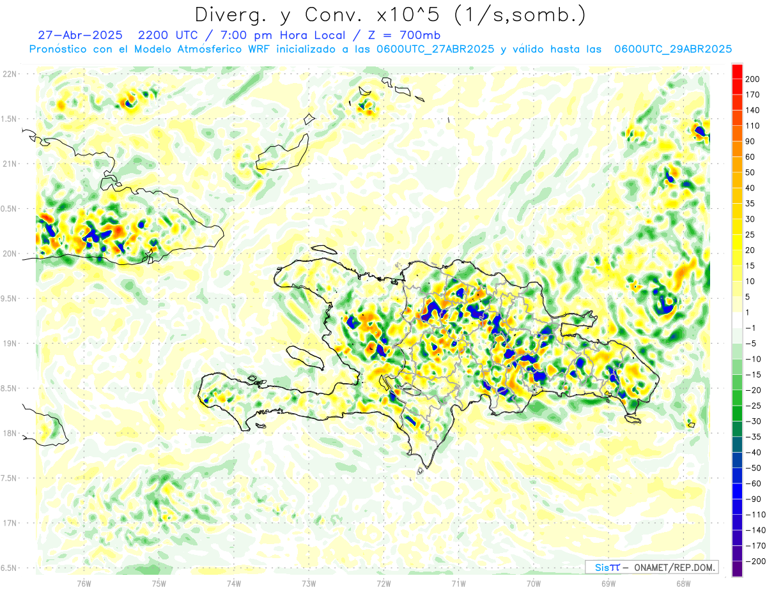The height and width of the screenshot is (592, 767).
Task: Click the '60' positive colorbar value
Action: pos(750,157)
